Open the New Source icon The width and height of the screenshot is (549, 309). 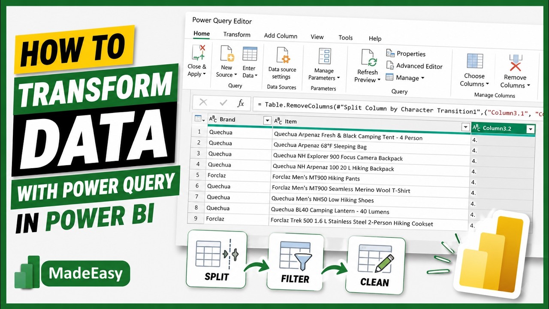(227, 54)
